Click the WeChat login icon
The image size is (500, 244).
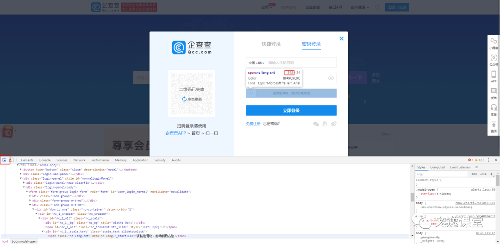pos(316,124)
